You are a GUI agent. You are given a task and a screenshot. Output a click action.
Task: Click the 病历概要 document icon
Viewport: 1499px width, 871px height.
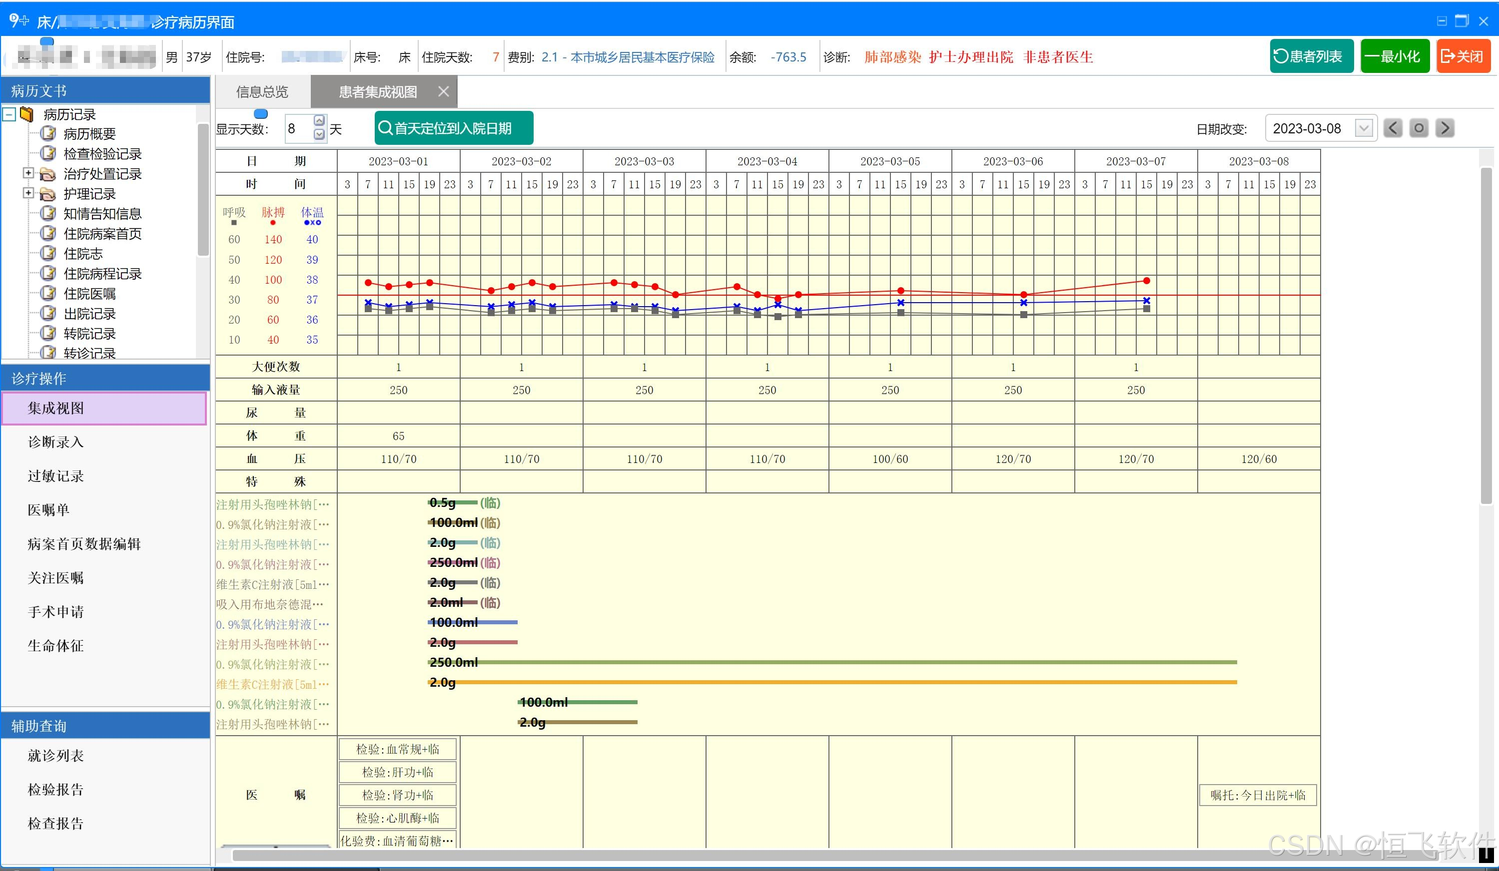click(x=48, y=134)
